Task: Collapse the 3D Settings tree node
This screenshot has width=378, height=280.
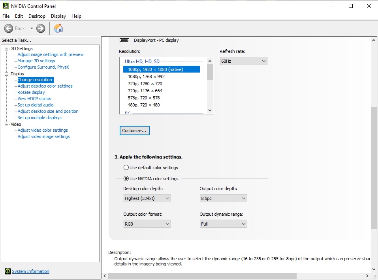Action: (x=6, y=49)
